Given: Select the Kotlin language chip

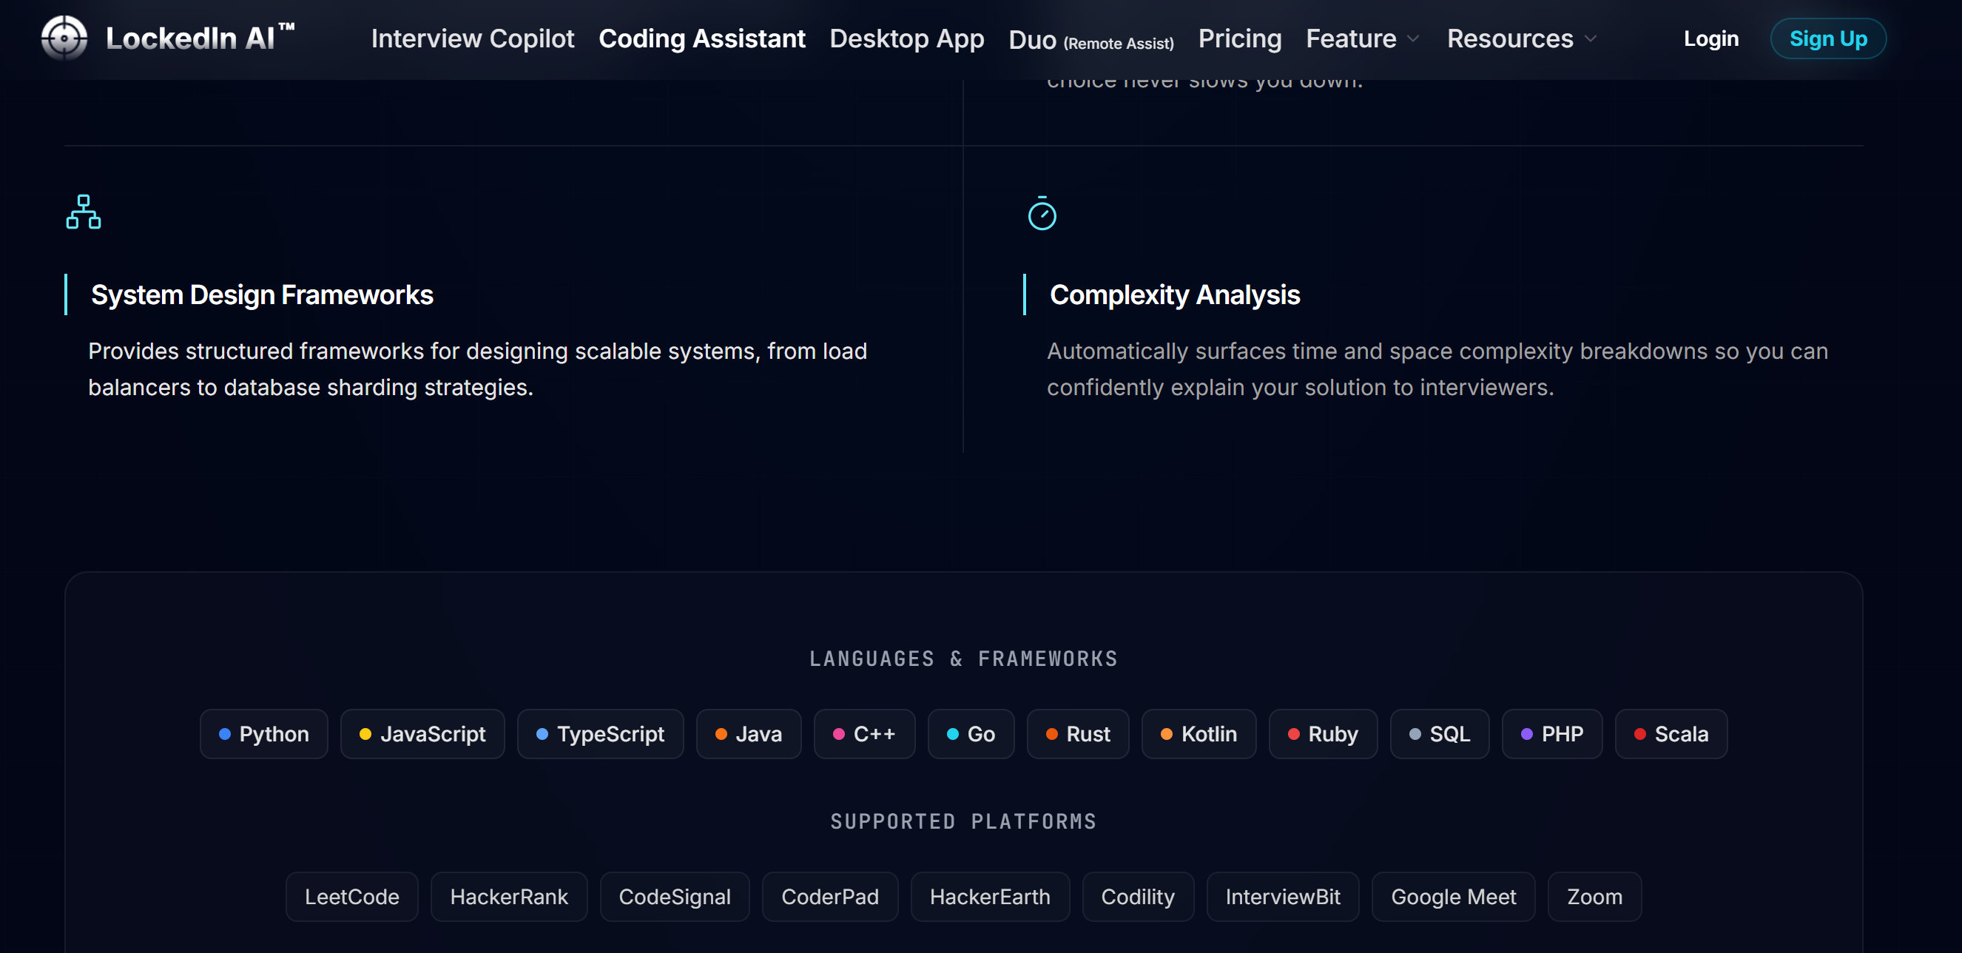Looking at the screenshot, I should [1199, 733].
